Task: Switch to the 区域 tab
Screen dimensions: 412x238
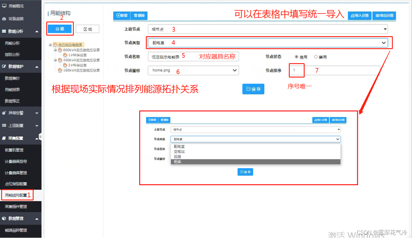Action: pyautogui.click(x=87, y=29)
